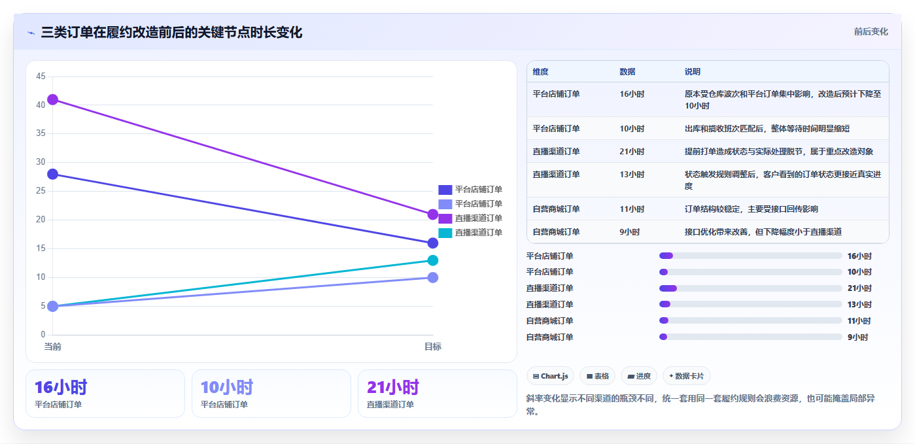The image size is (915, 444).
Task: Click the 自营商城订单 label beside 9小时 progress bar
Action: pyautogui.click(x=550, y=337)
